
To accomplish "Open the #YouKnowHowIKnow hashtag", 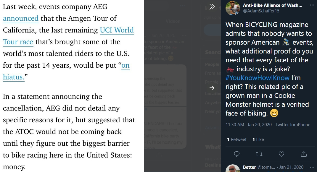I will tap(258, 78).
